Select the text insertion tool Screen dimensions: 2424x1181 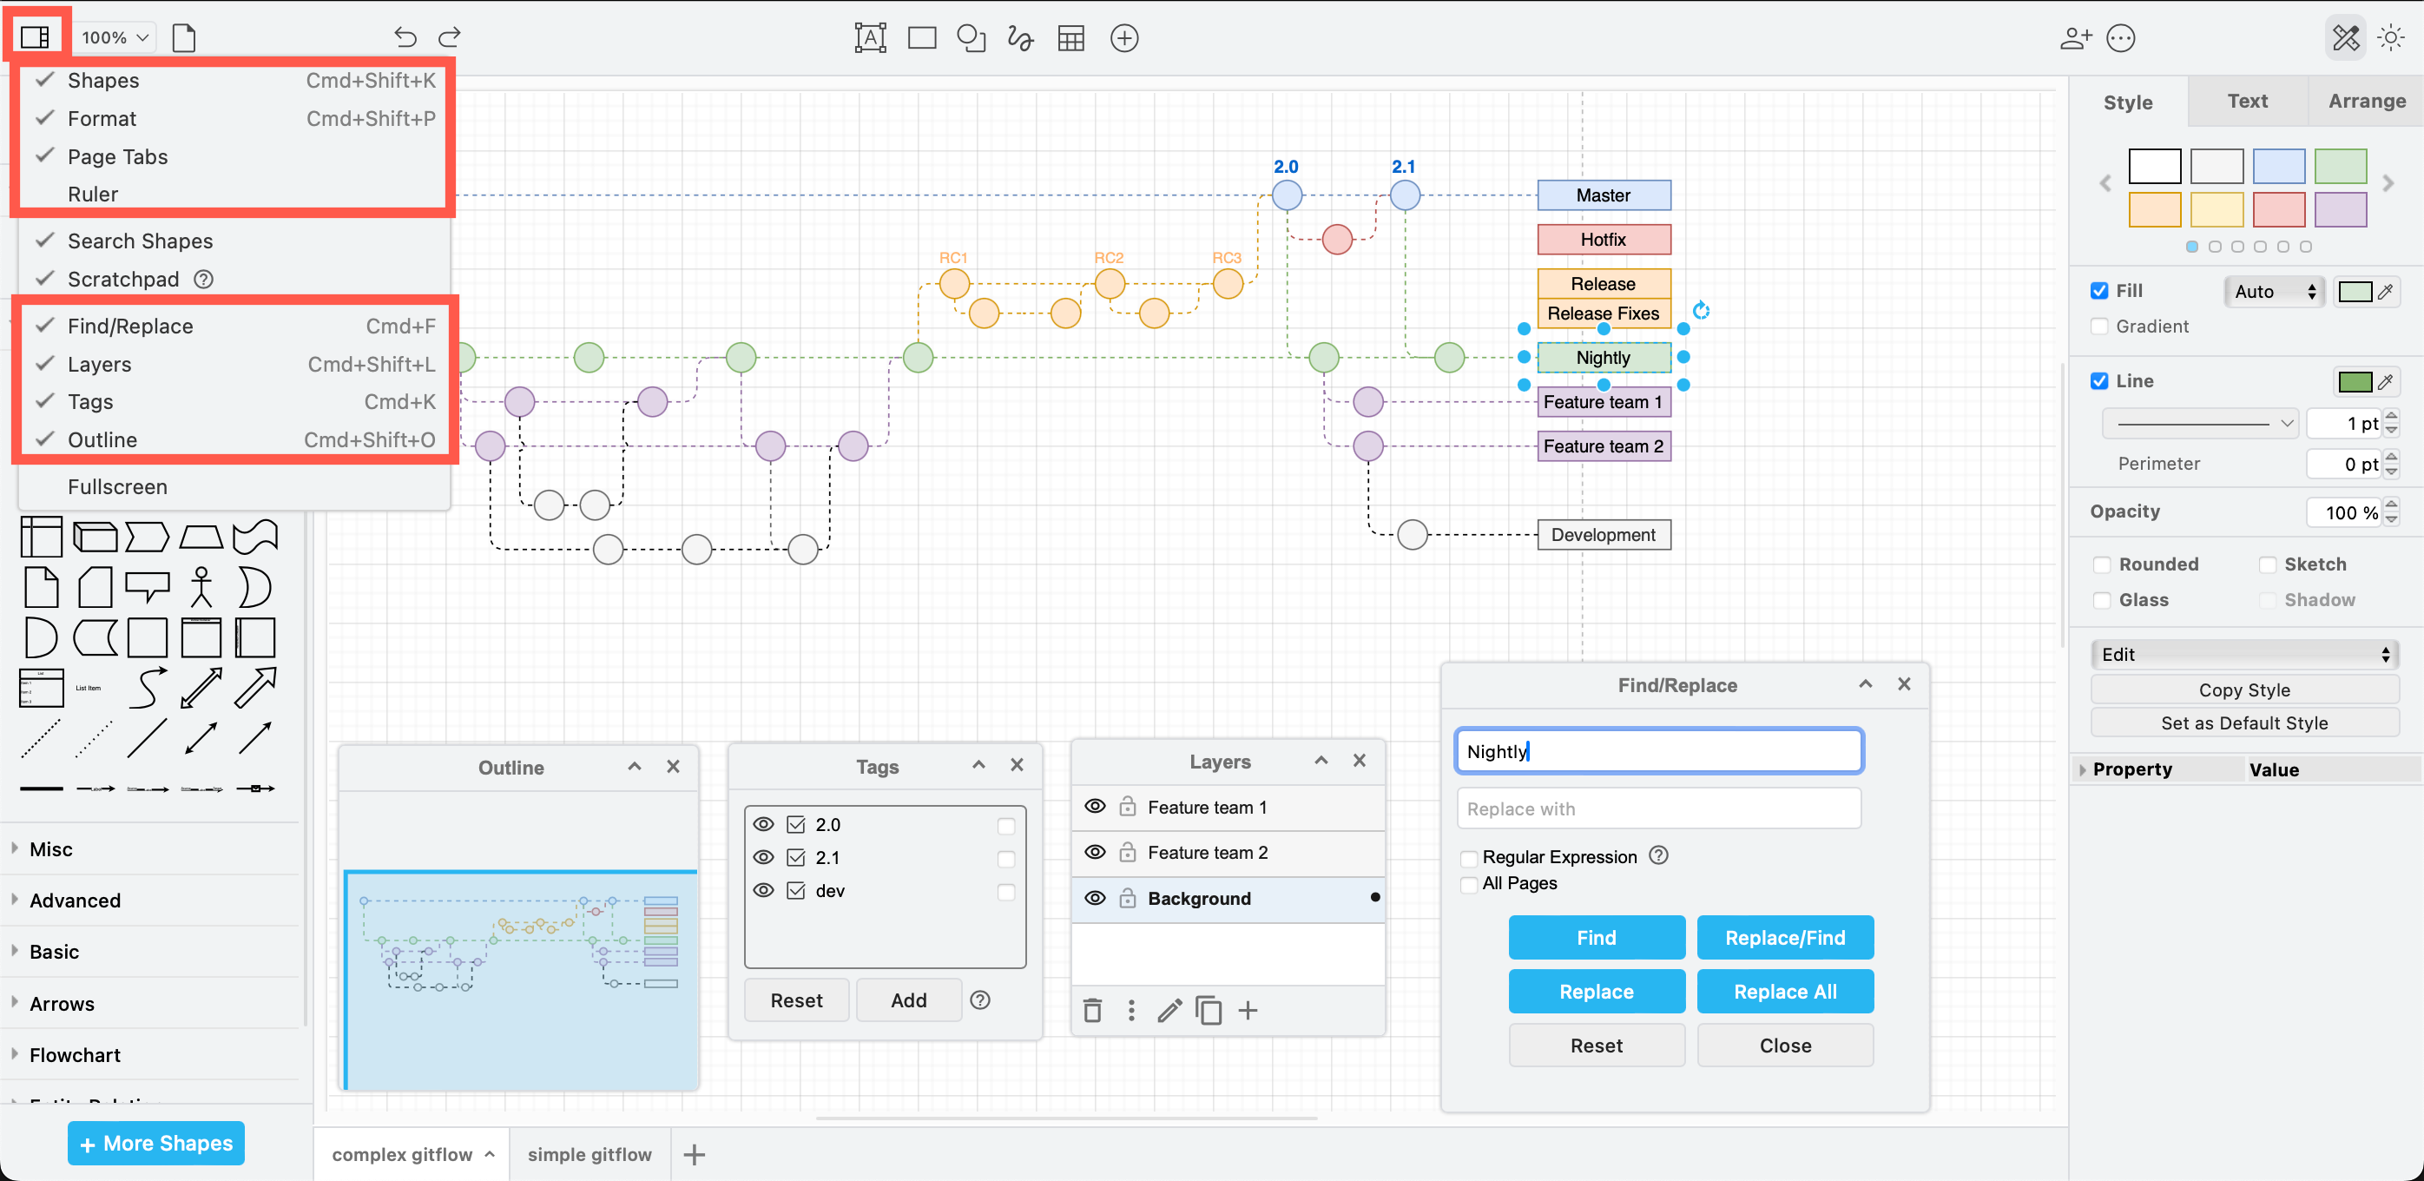tap(871, 37)
